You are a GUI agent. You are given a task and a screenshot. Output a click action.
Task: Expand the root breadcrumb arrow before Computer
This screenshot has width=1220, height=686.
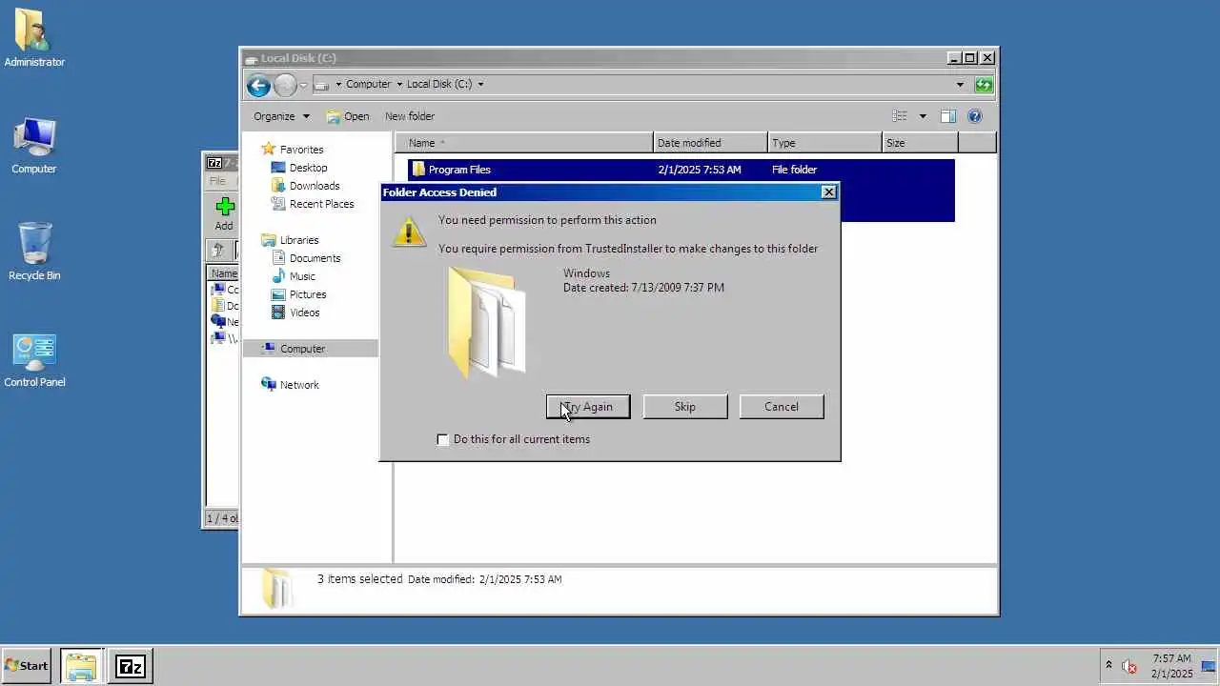(338, 85)
